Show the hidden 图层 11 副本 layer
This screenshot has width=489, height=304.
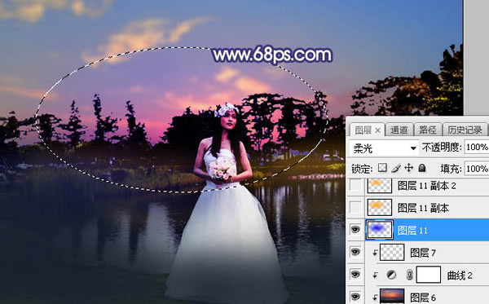[355, 207]
